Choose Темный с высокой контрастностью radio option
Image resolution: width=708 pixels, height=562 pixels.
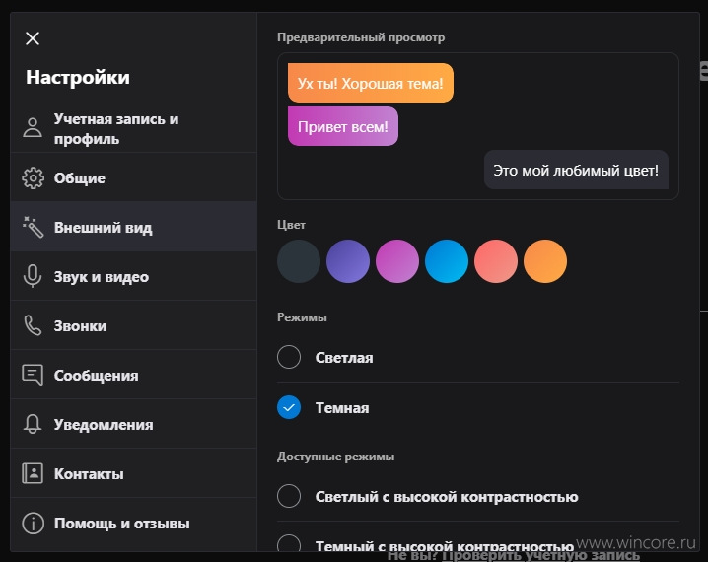[x=289, y=542]
